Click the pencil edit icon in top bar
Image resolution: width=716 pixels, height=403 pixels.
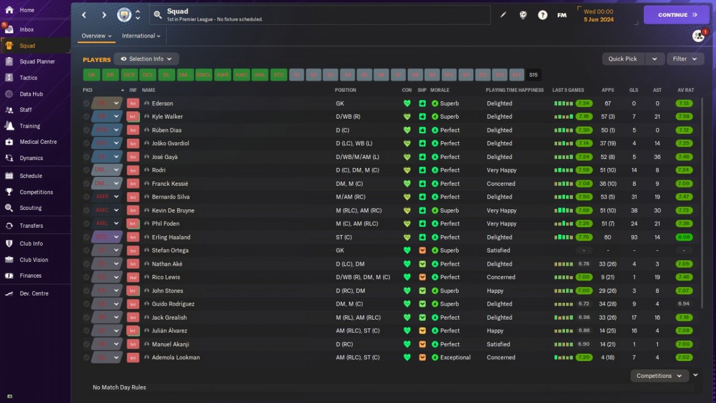coord(503,15)
